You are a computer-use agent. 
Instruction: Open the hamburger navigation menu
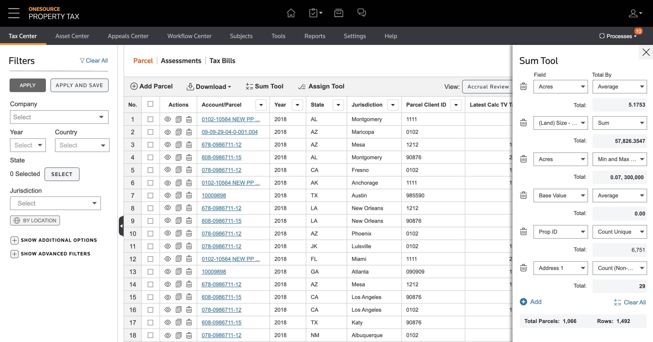(14, 13)
